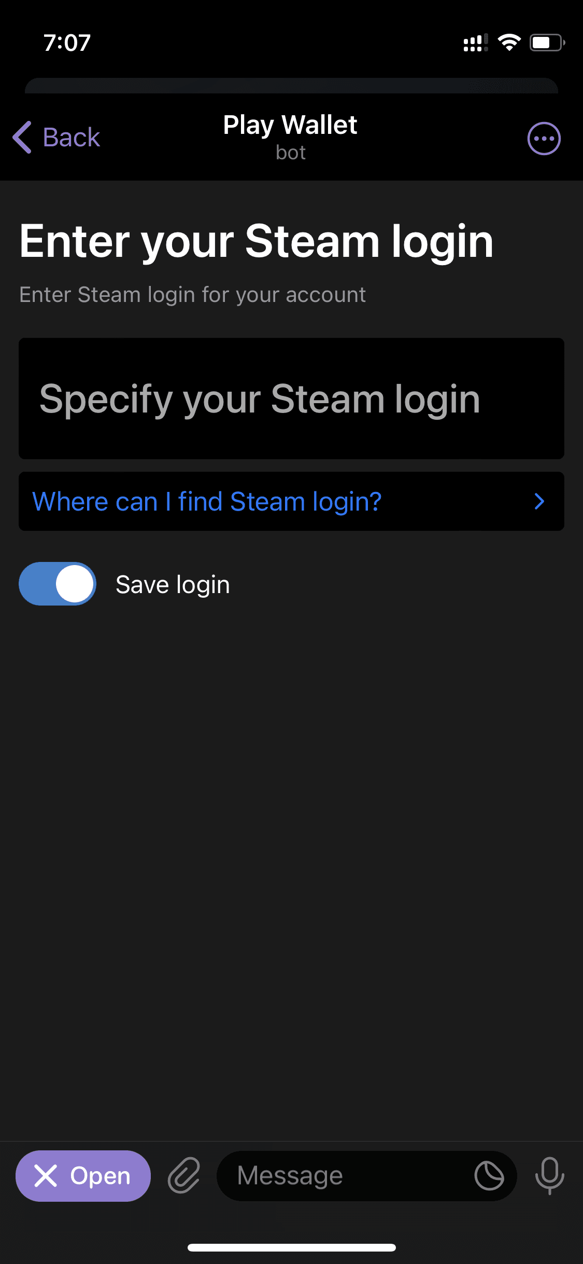This screenshot has height=1264, width=583.
Task: Tap the purple Open mini-app button
Action: pyautogui.click(x=83, y=1176)
